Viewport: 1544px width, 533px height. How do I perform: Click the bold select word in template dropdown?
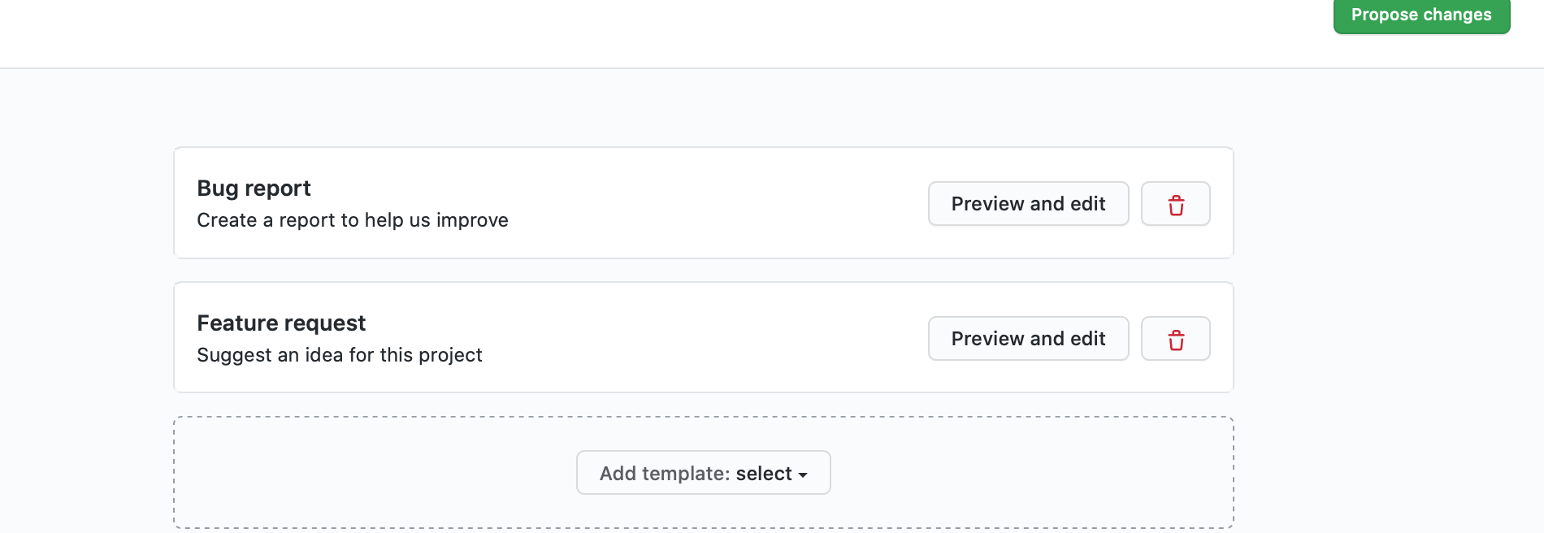(764, 474)
